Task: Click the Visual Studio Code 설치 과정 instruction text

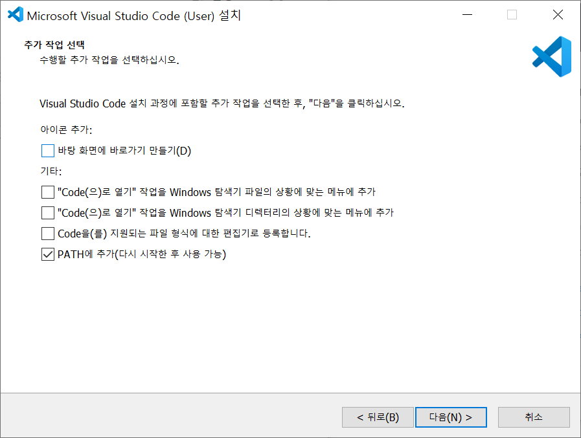Action: click(x=222, y=104)
